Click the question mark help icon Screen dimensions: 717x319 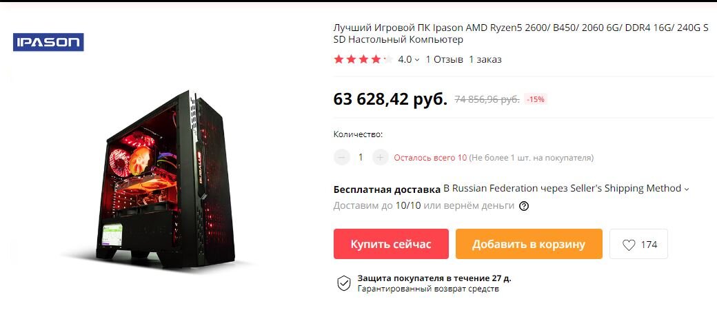(x=524, y=206)
